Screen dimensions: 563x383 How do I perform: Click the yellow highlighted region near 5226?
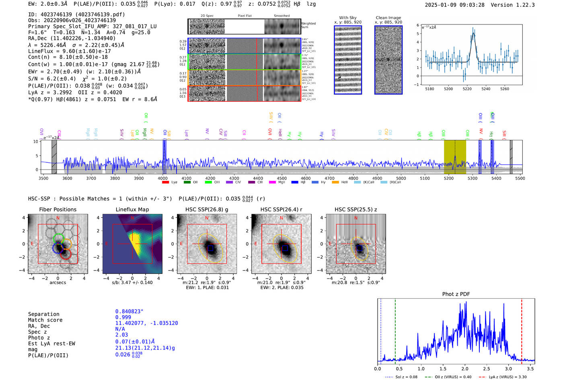(x=455, y=157)
